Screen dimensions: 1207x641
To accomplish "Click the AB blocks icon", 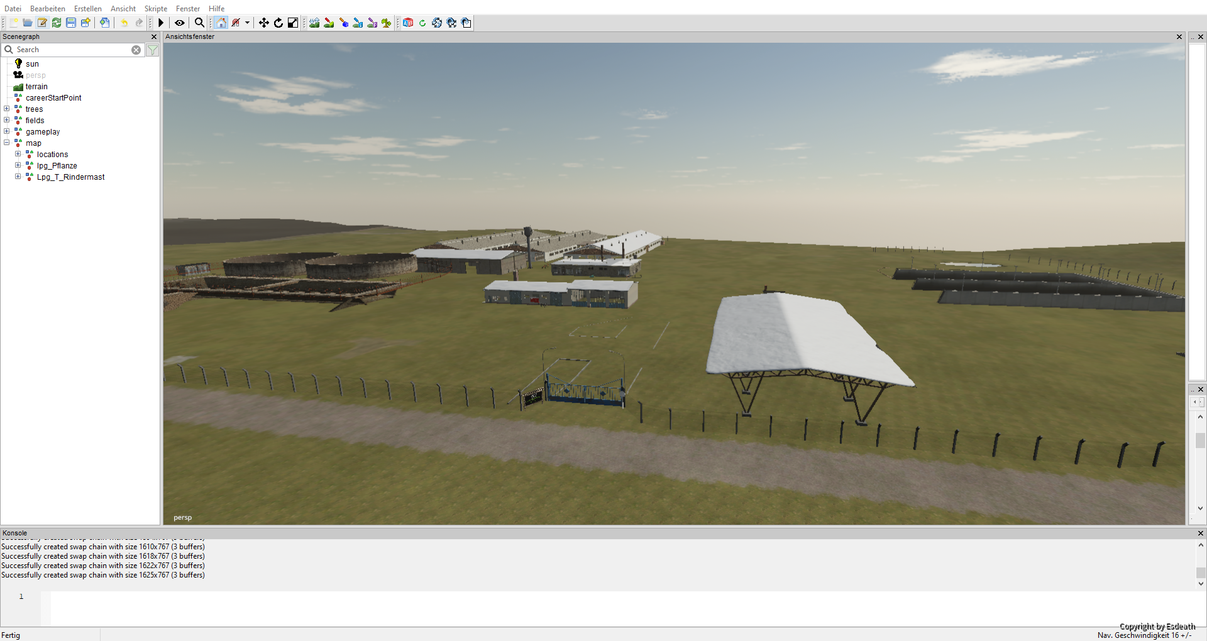I will 408,23.
